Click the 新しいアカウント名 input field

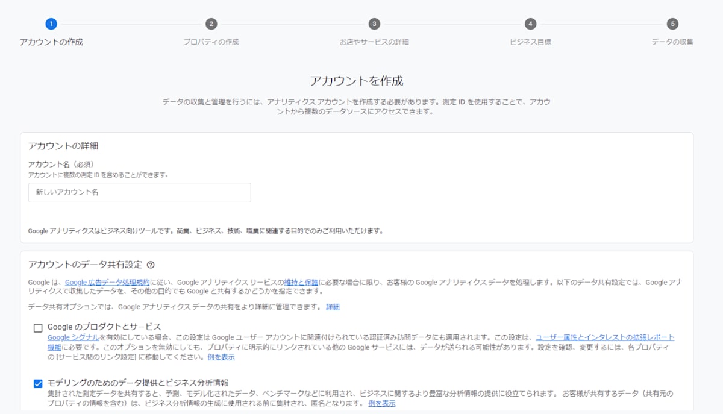coord(140,192)
